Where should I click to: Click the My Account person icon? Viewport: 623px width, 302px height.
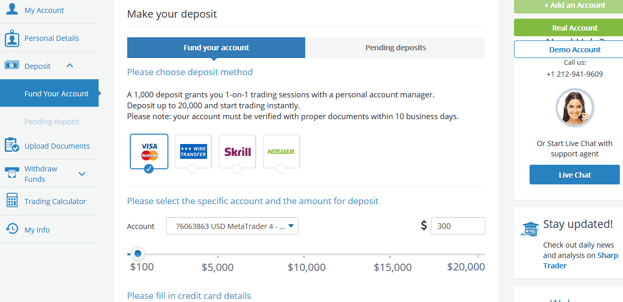click(x=12, y=9)
